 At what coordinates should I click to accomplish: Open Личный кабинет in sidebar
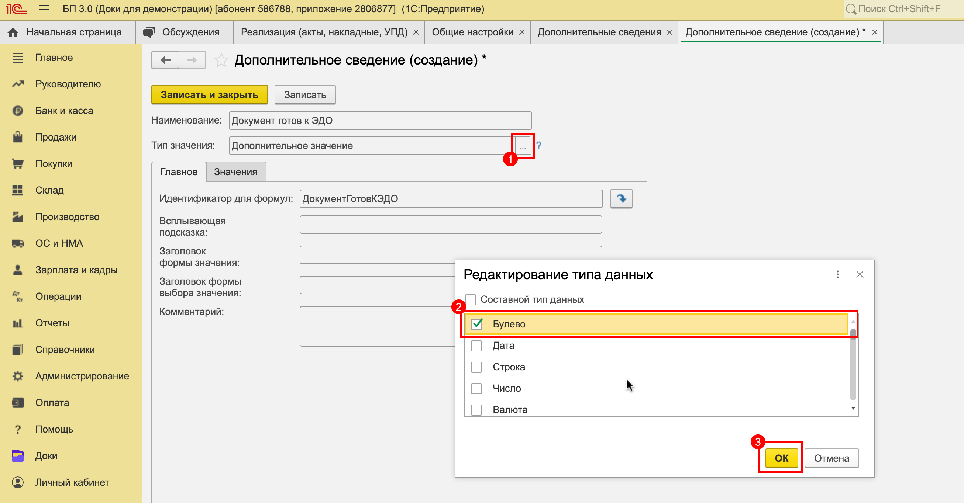click(x=72, y=482)
